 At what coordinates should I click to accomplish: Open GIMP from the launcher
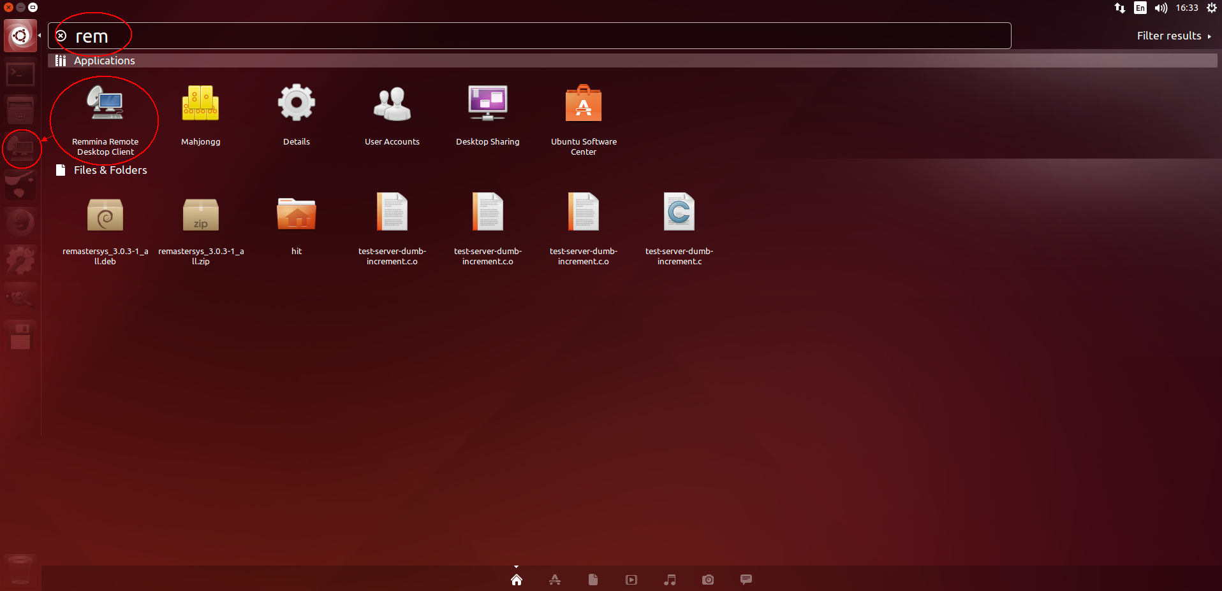pyautogui.click(x=20, y=297)
